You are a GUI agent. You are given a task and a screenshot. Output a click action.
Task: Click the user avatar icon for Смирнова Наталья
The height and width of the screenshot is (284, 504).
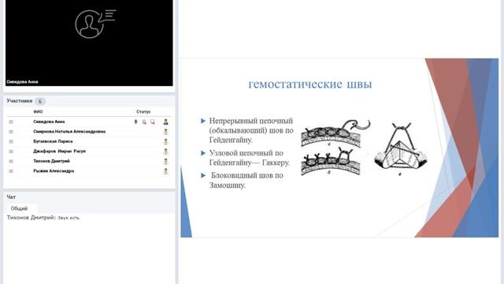click(165, 132)
